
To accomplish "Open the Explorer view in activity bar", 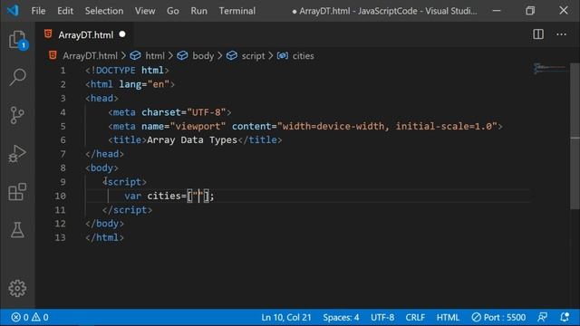I will pyautogui.click(x=17, y=39).
